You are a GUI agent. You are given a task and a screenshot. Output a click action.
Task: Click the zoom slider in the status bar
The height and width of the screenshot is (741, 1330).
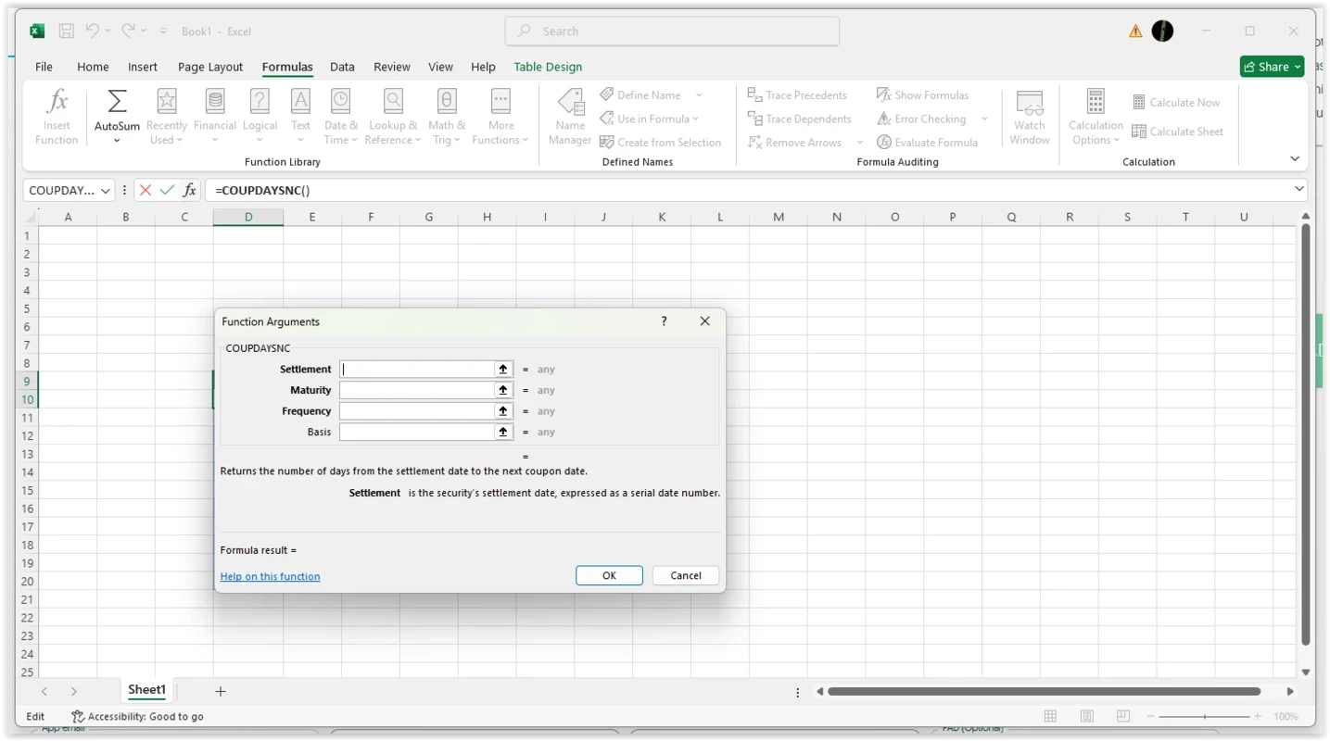pos(1204,716)
